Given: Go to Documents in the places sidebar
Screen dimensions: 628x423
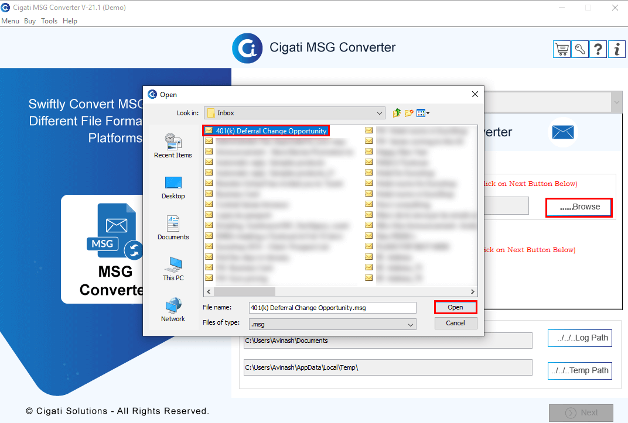Looking at the screenshot, I should pyautogui.click(x=173, y=228).
